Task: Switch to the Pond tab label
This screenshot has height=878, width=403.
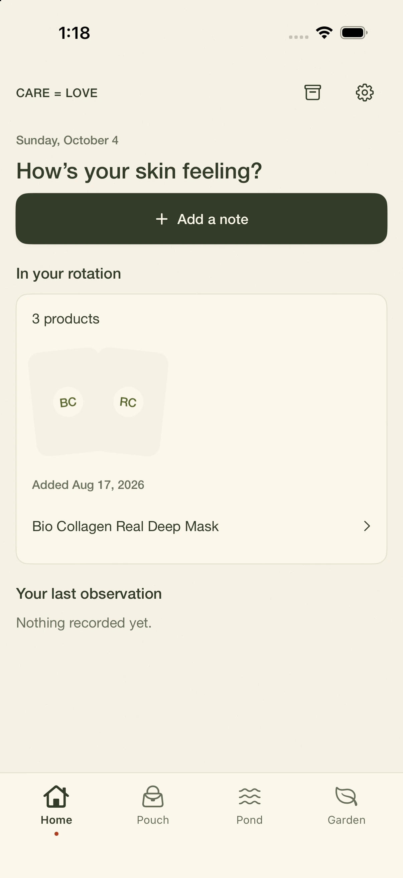Action: (x=250, y=820)
